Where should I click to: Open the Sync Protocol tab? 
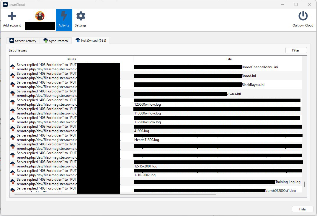[x=56, y=40]
